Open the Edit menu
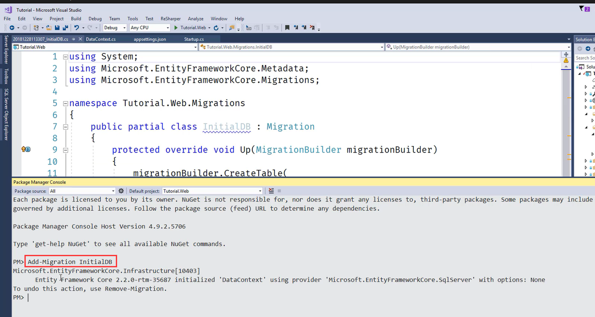 click(22, 18)
